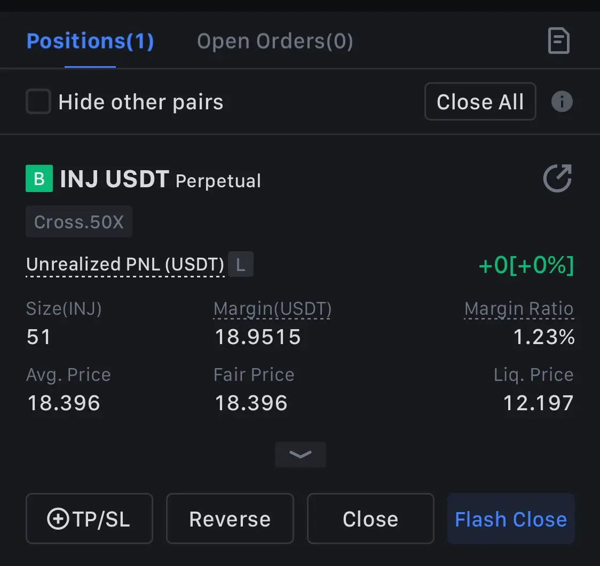Click the Close position button
This screenshot has width=600, height=566.
click(x=370, y=519)
